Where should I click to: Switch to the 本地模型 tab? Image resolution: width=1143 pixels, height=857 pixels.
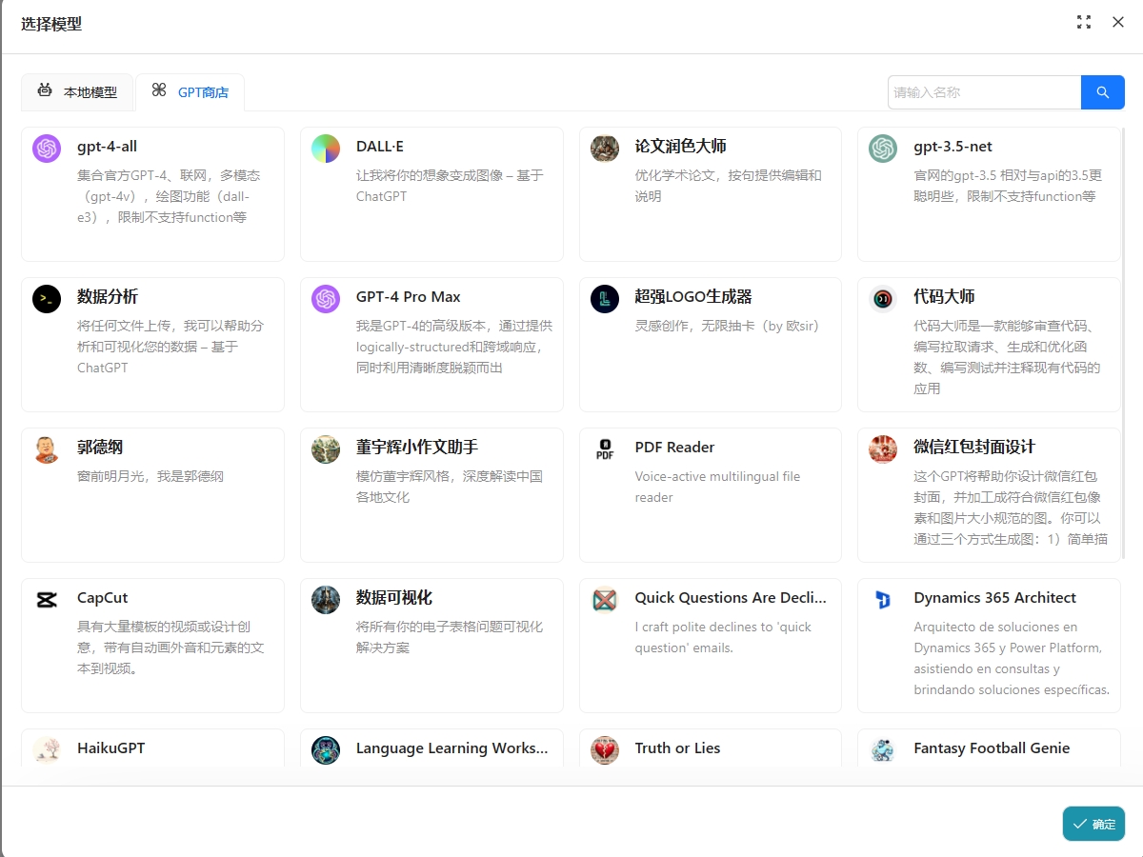(x=77, y=92)
